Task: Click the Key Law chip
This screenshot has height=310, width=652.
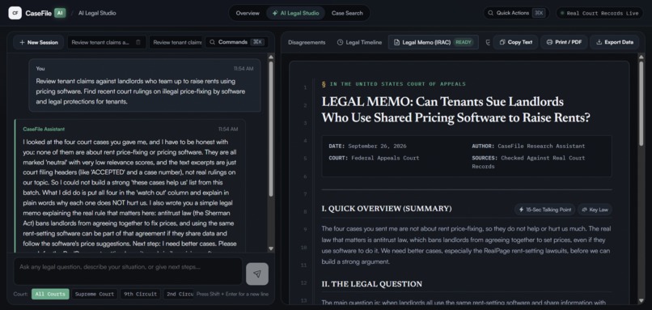Action: (x=595, y=210)
